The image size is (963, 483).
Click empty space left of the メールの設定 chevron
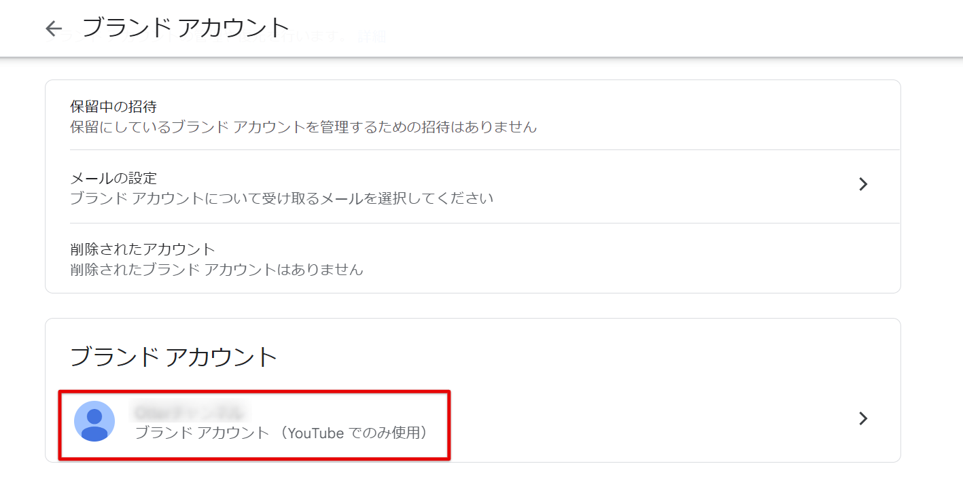[x=680, y=185]
